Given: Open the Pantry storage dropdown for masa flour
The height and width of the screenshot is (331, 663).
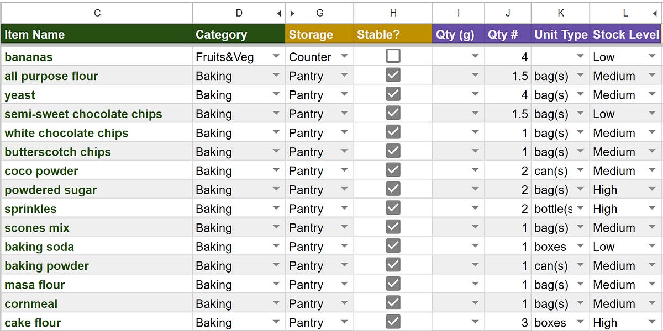Looking at the screenshot, I should point(344,284).
